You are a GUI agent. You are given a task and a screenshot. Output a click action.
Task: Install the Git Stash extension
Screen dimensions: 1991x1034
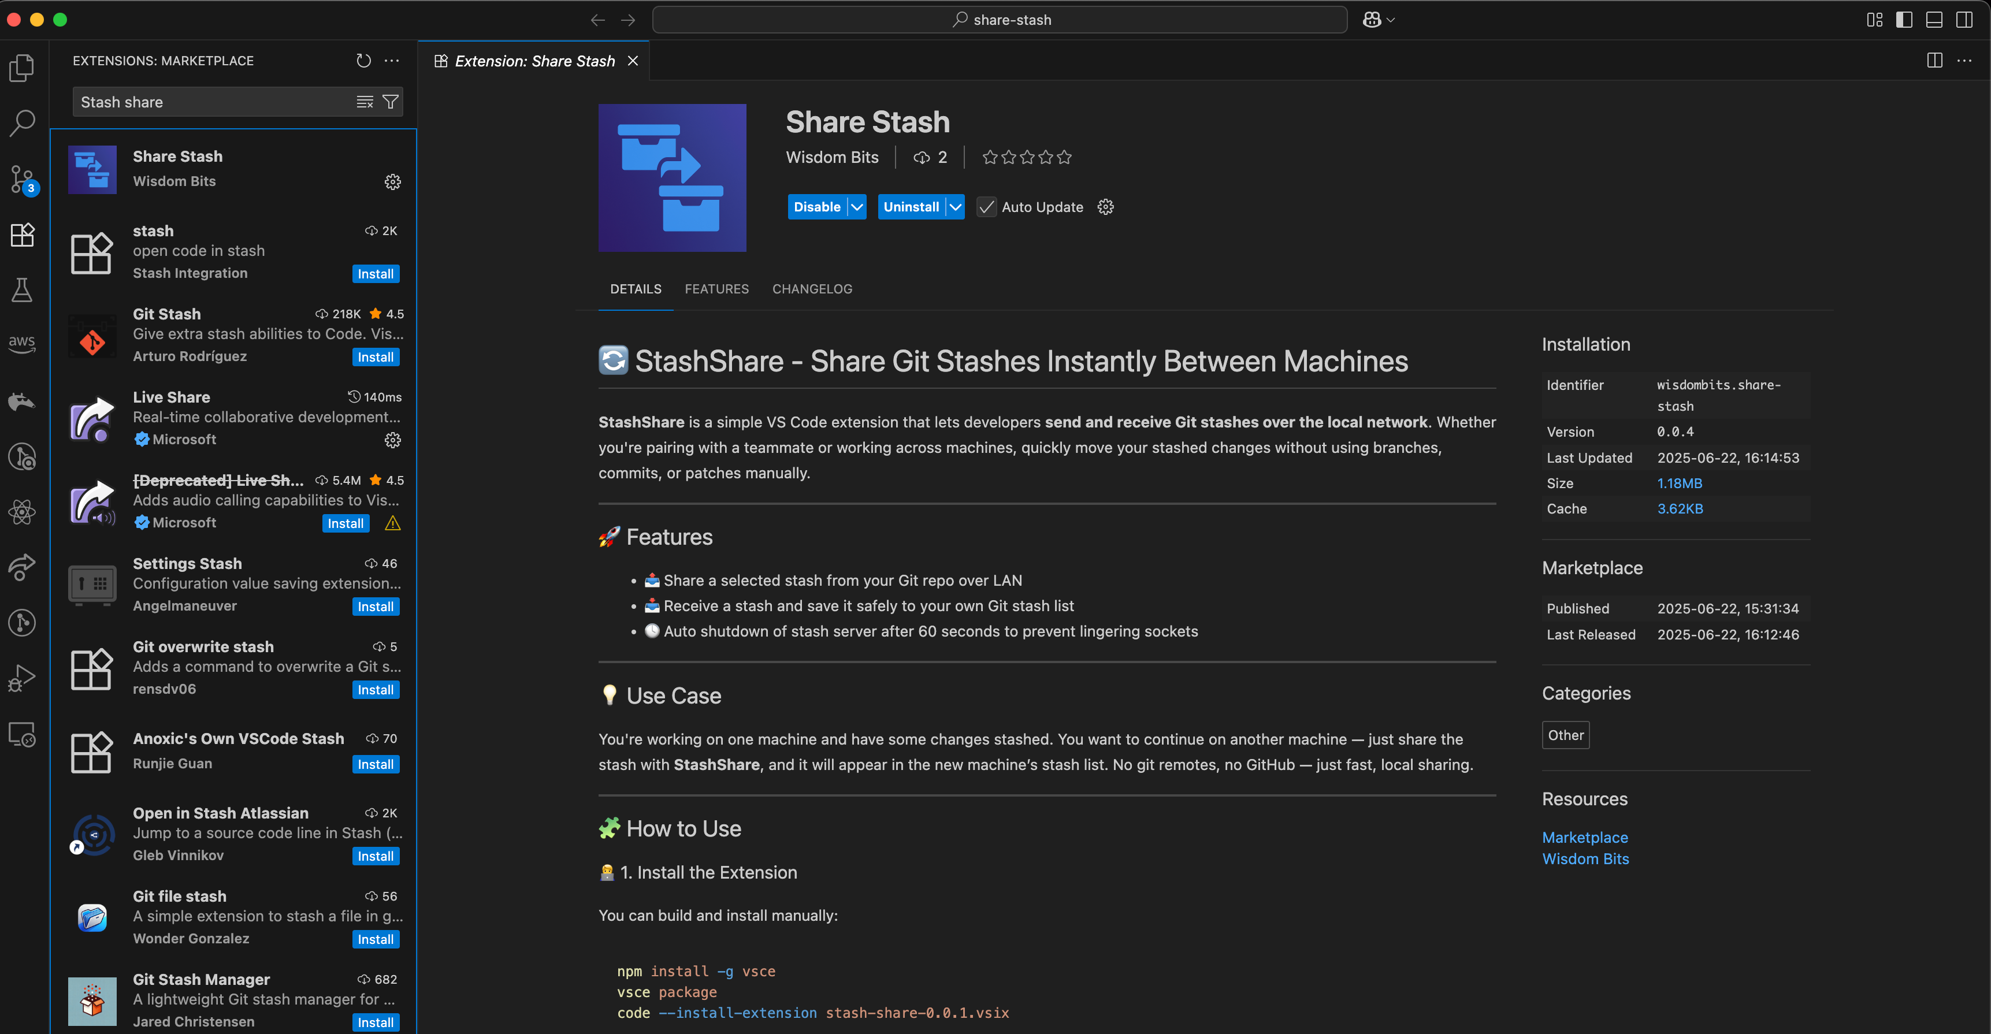click(376, 357)
